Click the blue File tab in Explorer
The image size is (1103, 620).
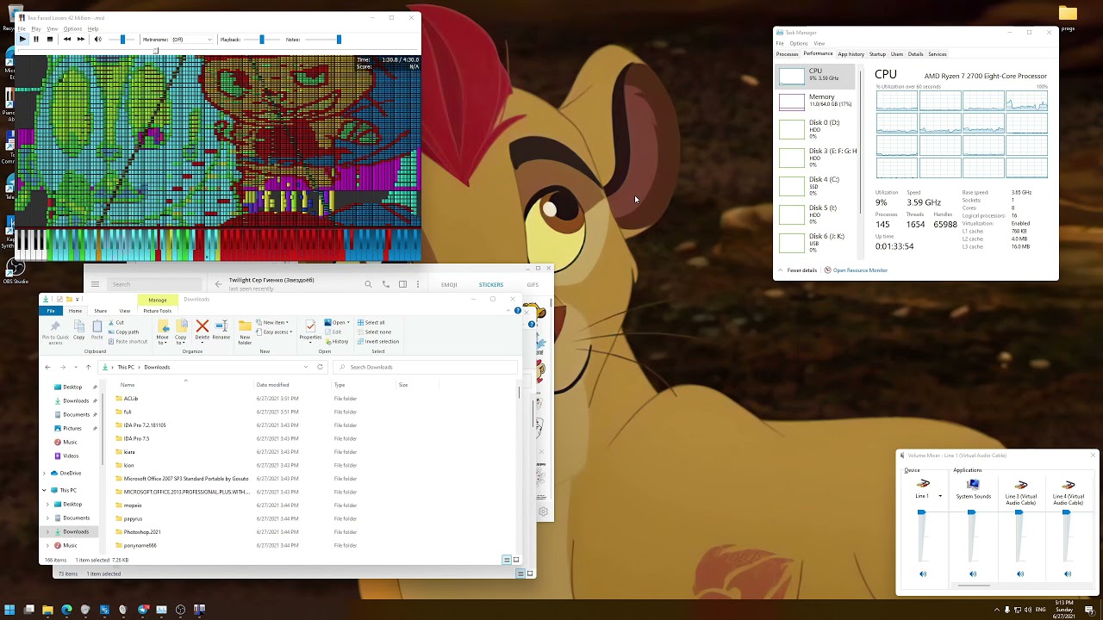[51, 311]
